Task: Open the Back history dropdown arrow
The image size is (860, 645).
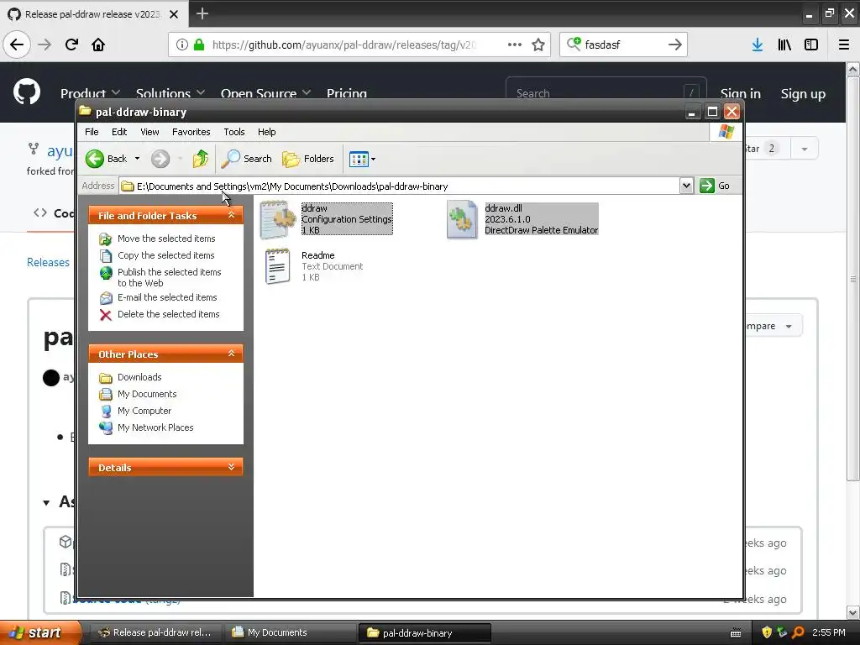Action: pos(137,159)
